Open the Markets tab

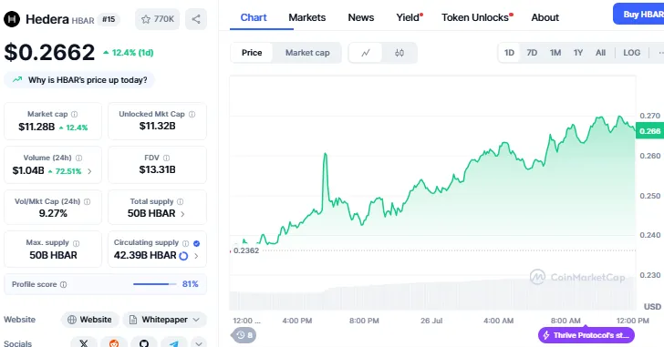coord(307,17)
